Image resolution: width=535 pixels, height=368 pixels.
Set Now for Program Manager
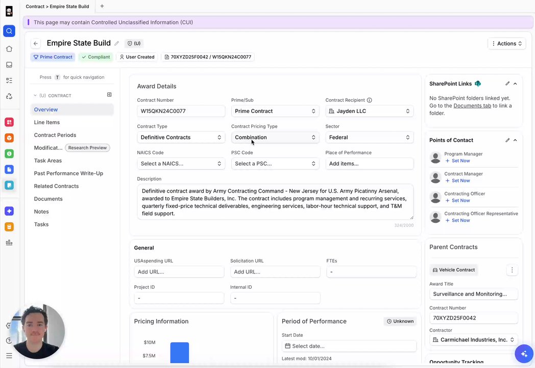pyautogui.click(x=457, y=160)
